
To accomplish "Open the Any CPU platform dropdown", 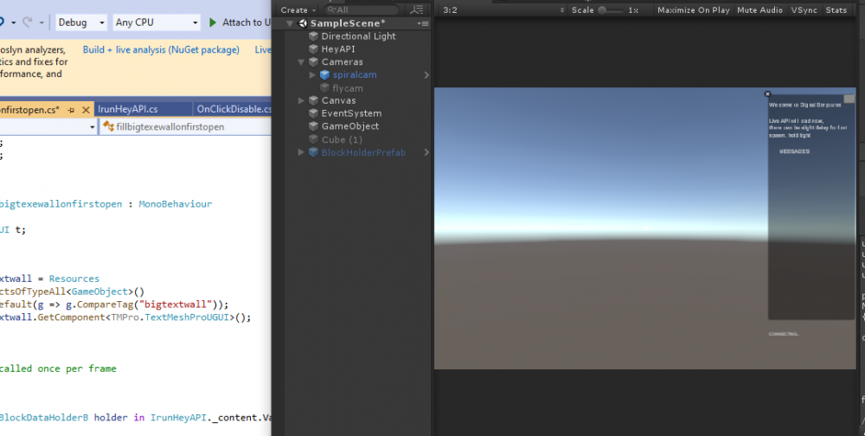I will 156,22.
